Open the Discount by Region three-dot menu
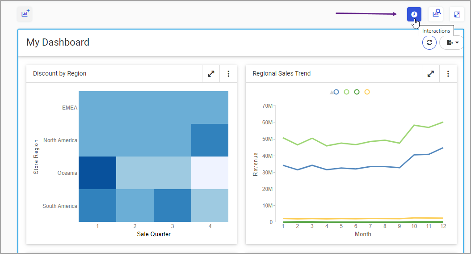 click(228, 74)
